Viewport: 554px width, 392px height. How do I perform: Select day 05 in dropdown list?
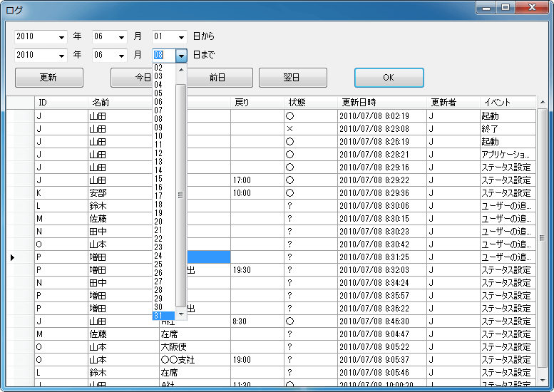pos(163,93)
